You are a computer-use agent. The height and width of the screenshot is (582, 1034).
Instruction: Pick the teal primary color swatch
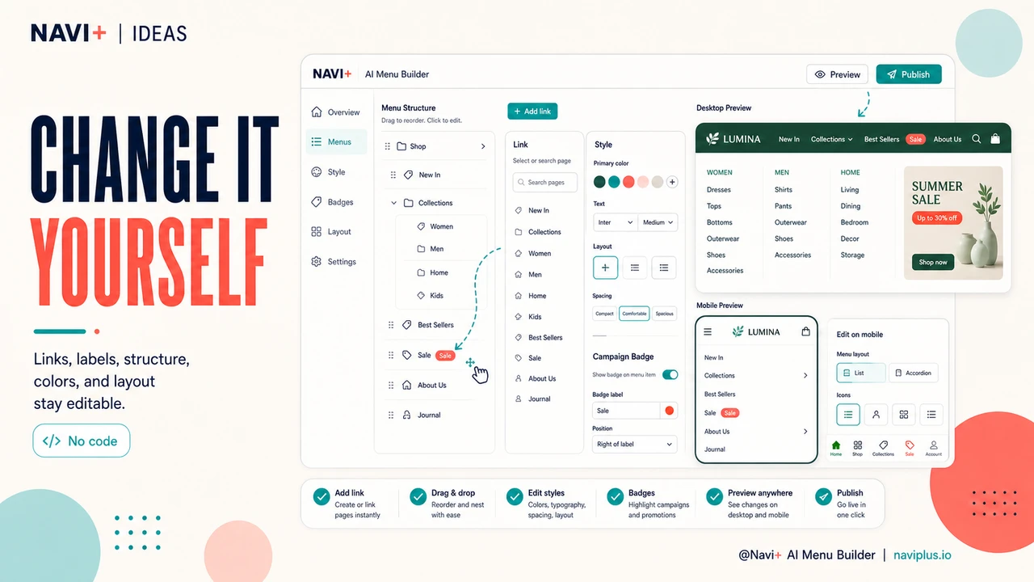tap(614, 182)
